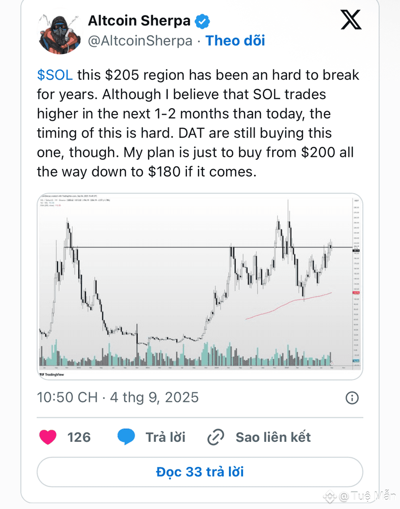This screenshot has width=400, height=509.
Task: Click the chain link copy icon
Action: coord(215,437)
